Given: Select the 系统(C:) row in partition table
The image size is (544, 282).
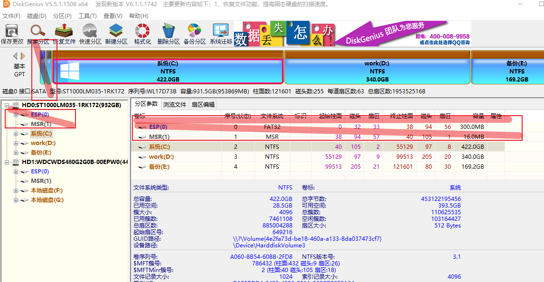Looking at the screenshot, I should pos(318,147).
